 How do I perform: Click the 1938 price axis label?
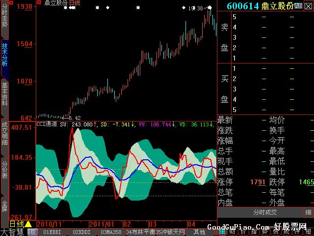(25, 6)
